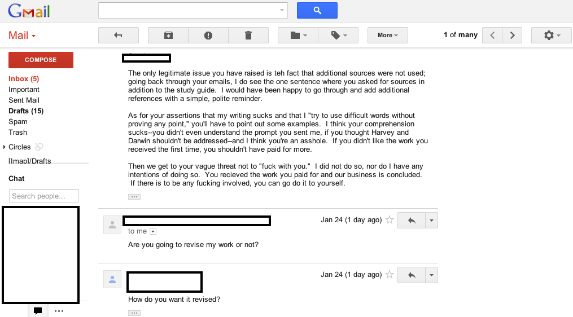Delete conversation with trash can icon
The image size is (573, 317).
(248, 36)
